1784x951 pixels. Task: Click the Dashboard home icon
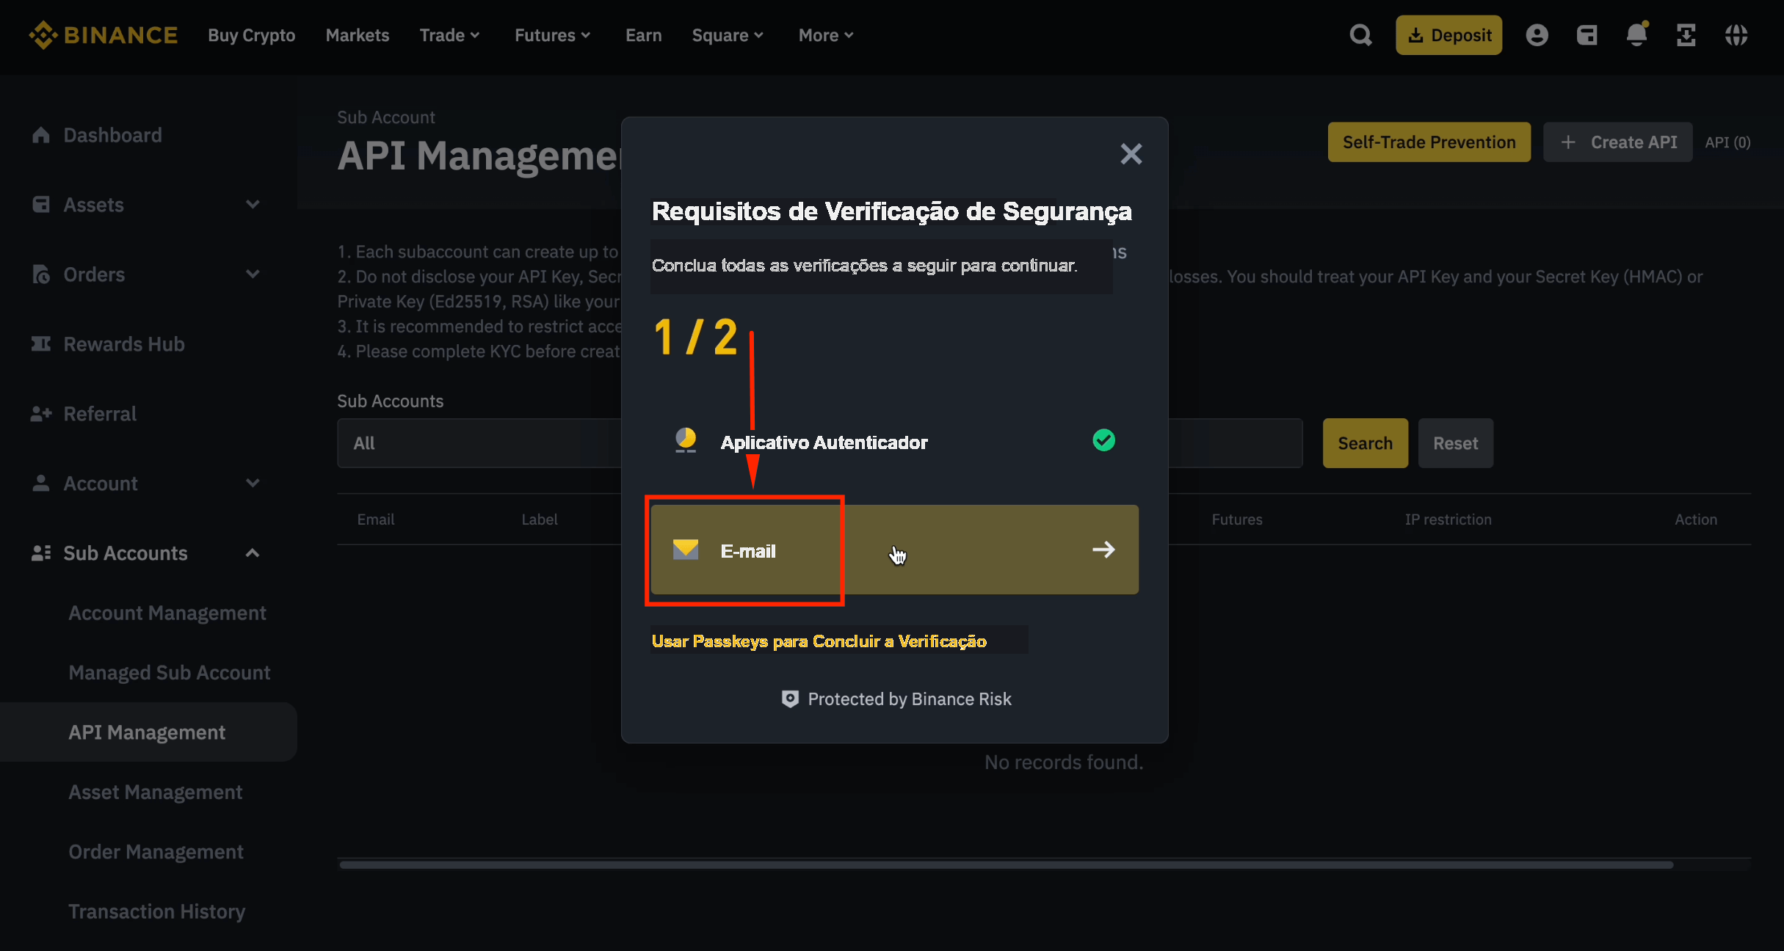tap(41, 135)
